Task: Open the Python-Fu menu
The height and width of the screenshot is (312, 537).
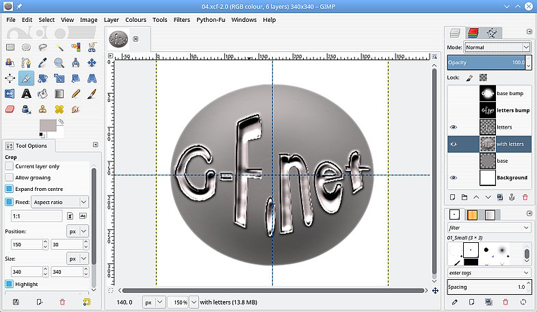Action: [x=211, y=20]
